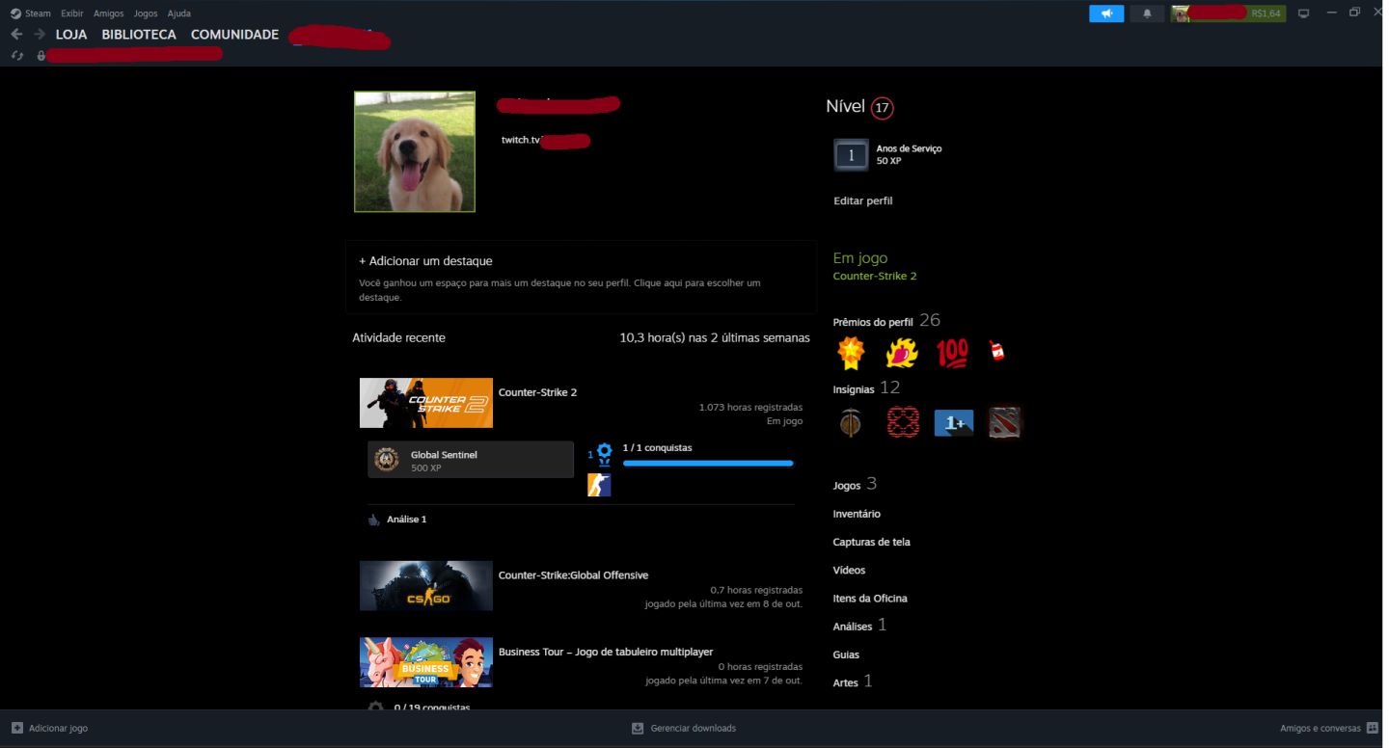The height and width of the screenshot is (748, 1389).
Task: Open the Capturas de tela link
Action: tap(872, 542)
